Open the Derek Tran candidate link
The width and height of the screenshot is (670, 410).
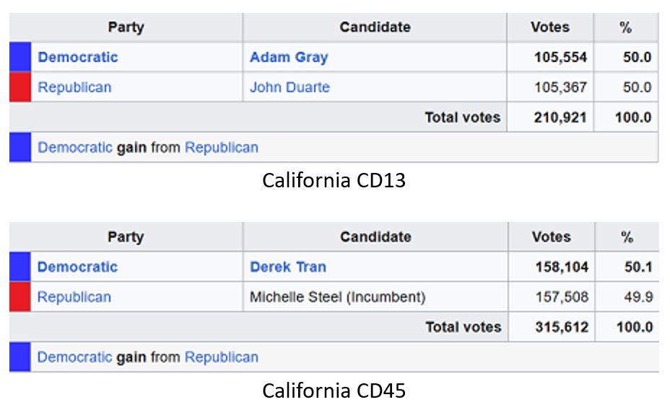[288, 267]
